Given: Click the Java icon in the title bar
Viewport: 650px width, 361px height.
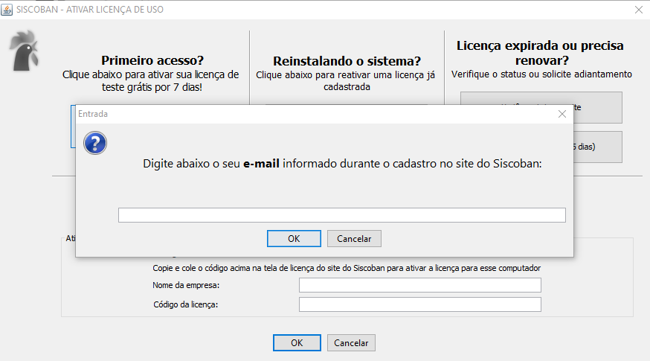Looking at the screenshot, I should pos(8,10).
